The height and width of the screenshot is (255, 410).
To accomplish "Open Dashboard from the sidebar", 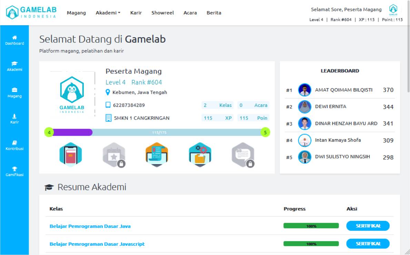I will (14, 41).
